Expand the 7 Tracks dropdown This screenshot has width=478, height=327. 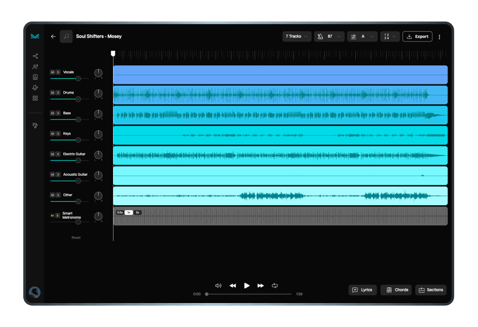(x=296, y=36)
